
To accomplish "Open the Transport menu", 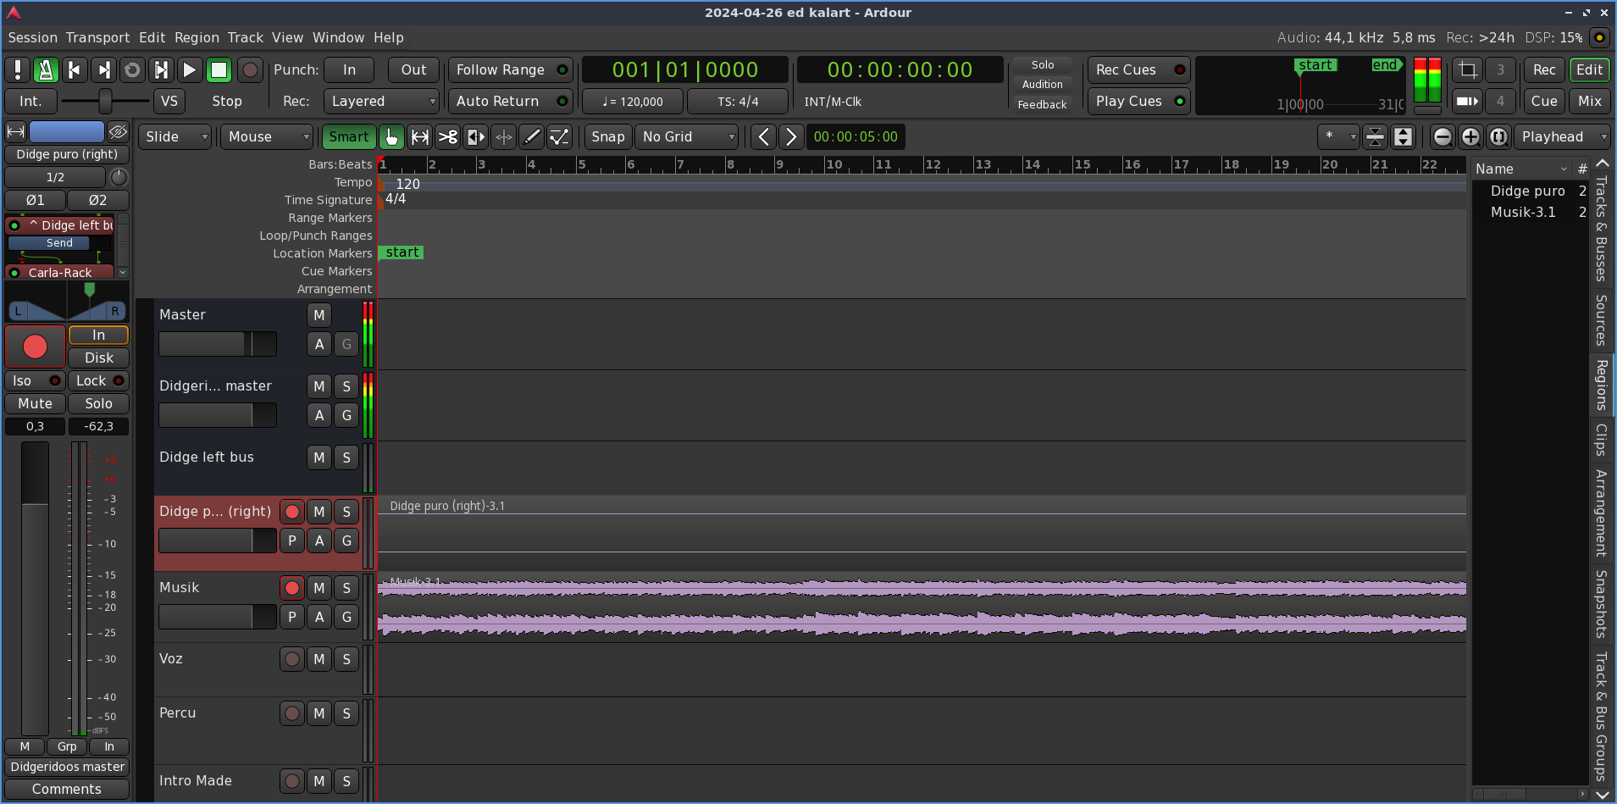I will pos(97,37).
